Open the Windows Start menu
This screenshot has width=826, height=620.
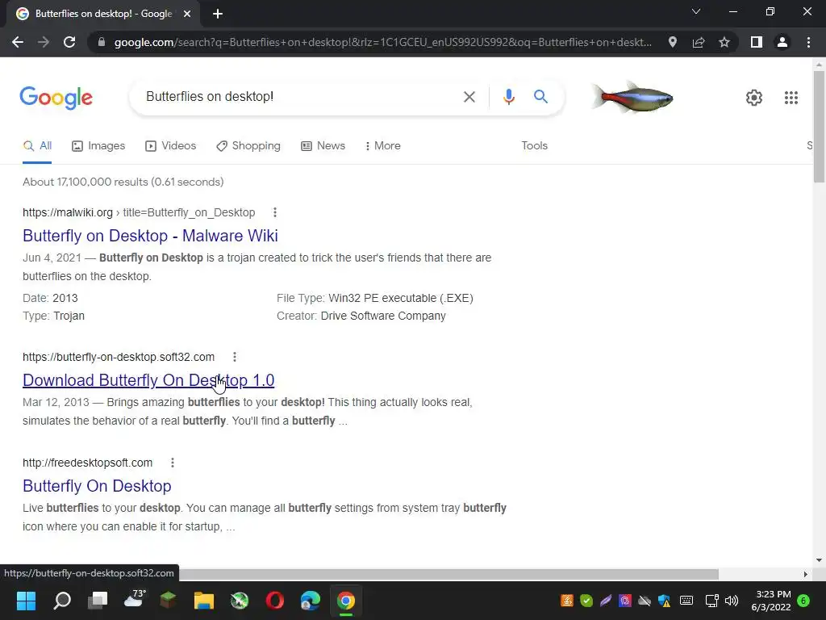(26, 601)
